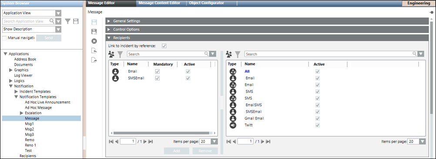Toggle Link to incident by reference checkbox

click(x=164, y=46)
